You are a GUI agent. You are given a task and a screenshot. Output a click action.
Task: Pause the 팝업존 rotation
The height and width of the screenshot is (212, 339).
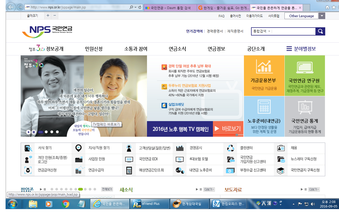point(45,189)
